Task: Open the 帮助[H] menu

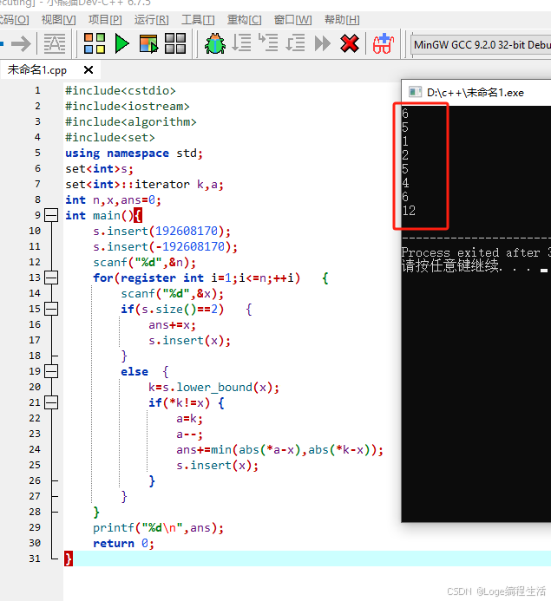Action: 342,20
